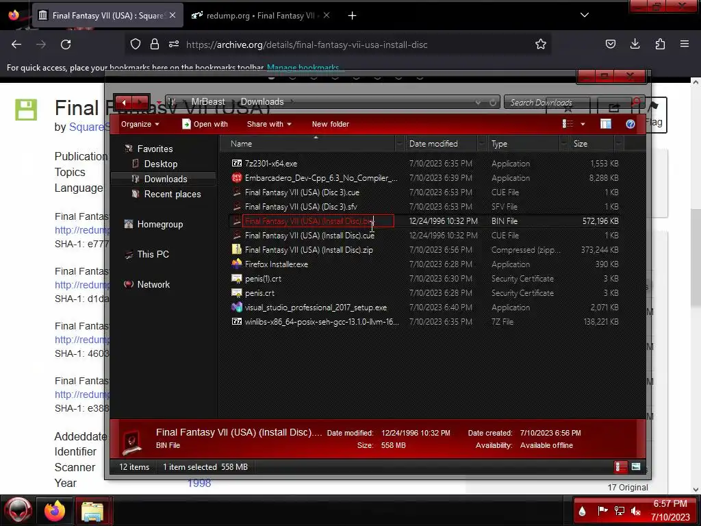
Task: Open the Alienware Start button
Action: pos(18,510)
